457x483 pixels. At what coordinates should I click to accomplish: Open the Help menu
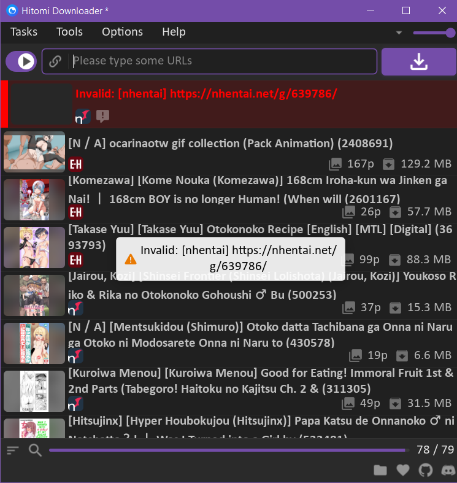click(174, 32)
